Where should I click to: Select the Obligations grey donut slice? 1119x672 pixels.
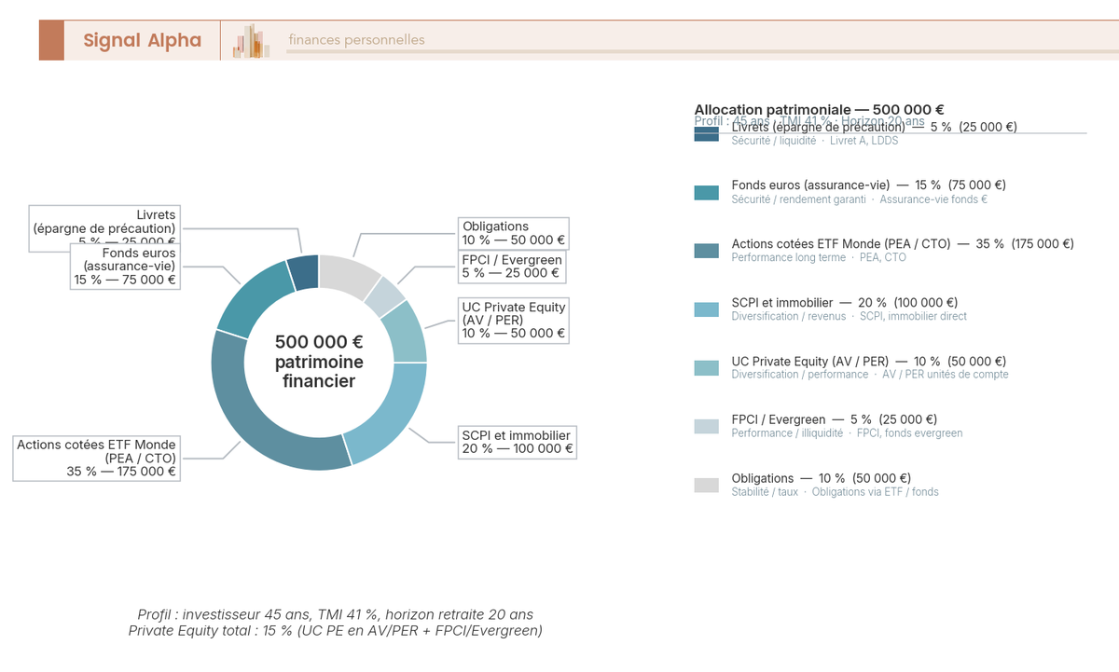click(x=349, y=274)
